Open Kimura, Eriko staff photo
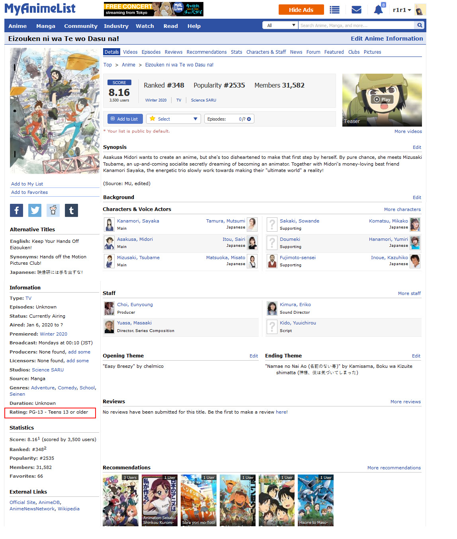 (272, 308)
